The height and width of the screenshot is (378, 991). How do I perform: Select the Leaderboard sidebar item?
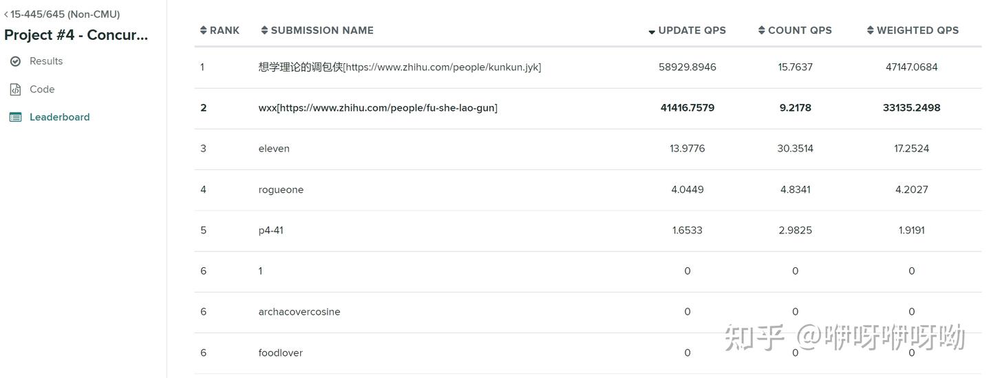coord(59,117)
